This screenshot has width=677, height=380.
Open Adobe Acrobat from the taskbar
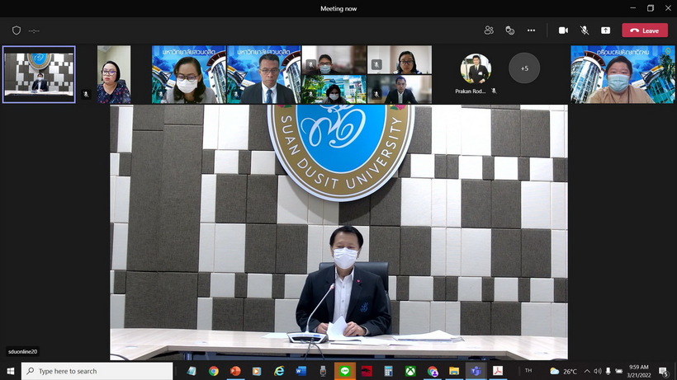point(498,371)
